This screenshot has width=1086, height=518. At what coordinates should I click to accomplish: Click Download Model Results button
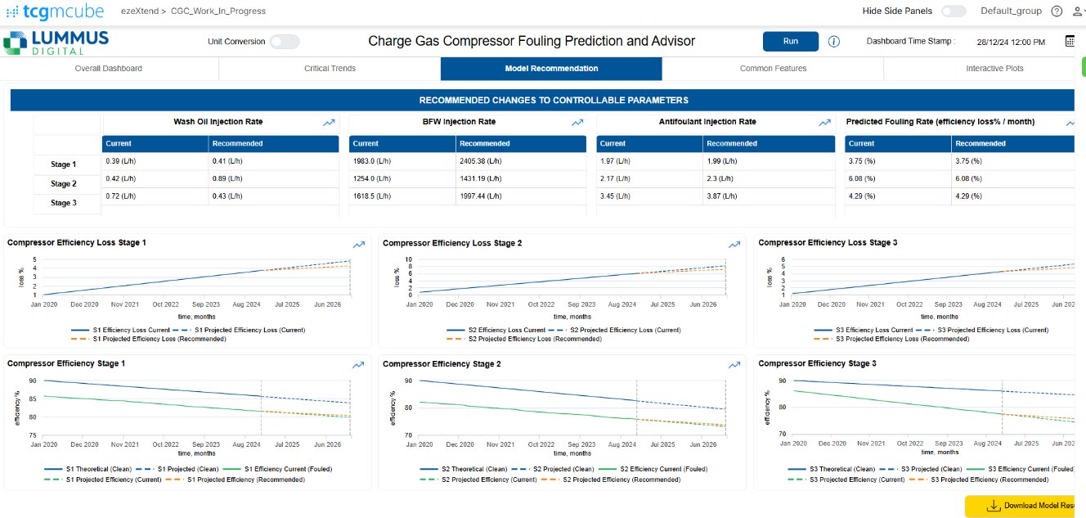tap(1025, 506)
